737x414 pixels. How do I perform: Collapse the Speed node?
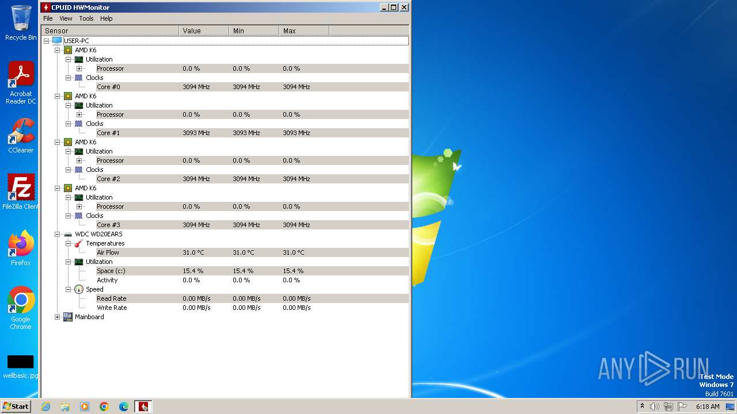(x=68, y=289)
